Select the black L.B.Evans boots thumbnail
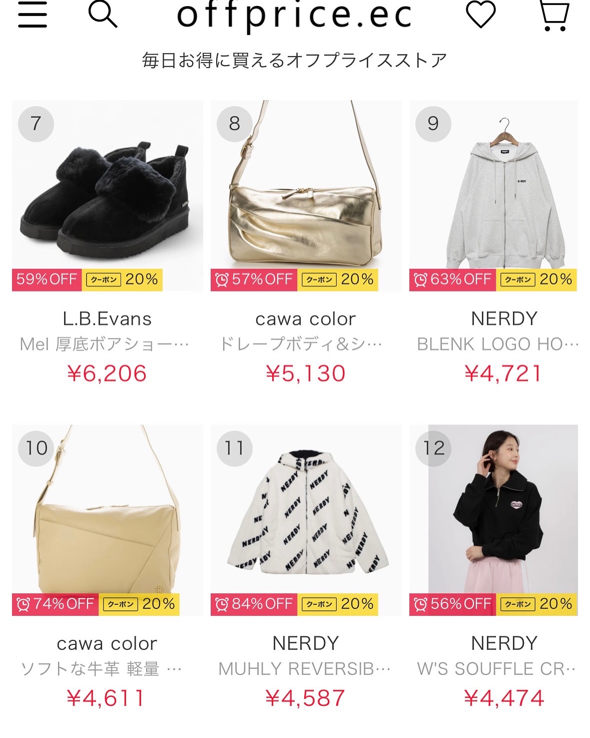This screenshot has height=738, width=590. pos(108,196)
